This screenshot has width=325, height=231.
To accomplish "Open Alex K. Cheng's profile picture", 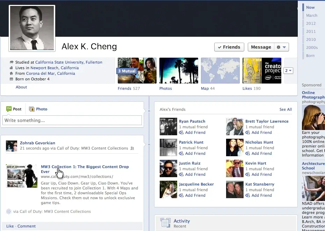I will coord(32,28).
